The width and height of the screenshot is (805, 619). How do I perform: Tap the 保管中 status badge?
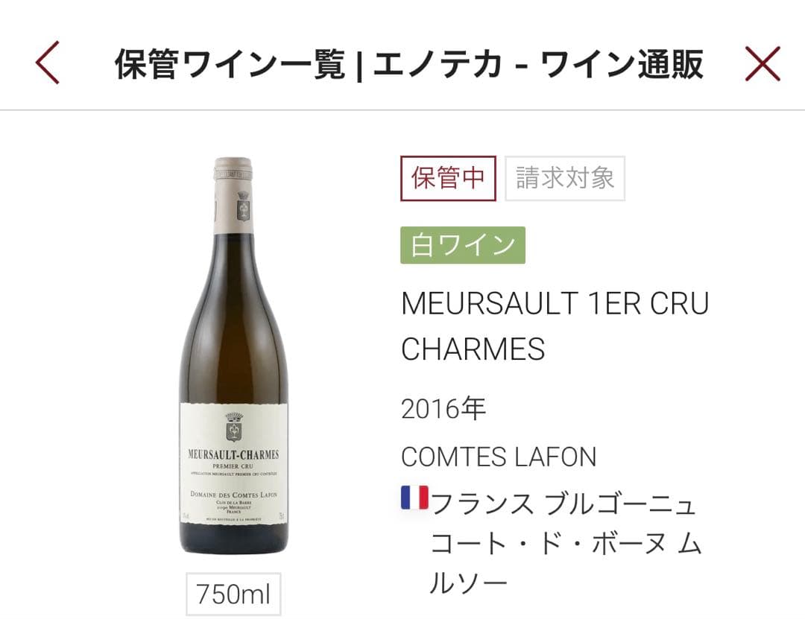(448, 178)
